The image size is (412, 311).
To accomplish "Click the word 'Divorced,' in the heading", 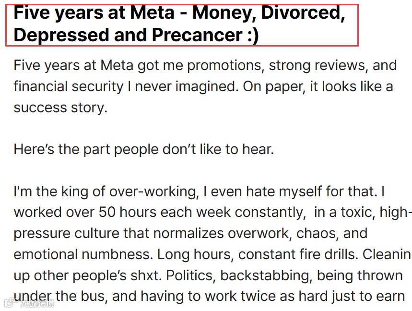I will pyautogui.click(x=303, y=13).
